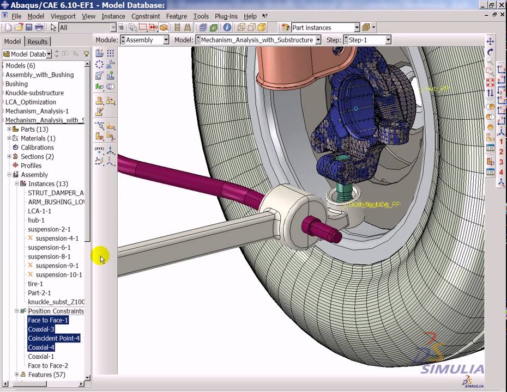The image size is (507, 392).
Task: Open the File menu
Action: 16,16
